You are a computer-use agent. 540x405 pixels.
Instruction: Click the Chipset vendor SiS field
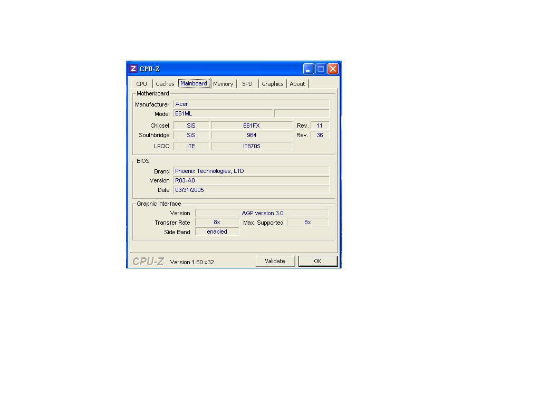pos(191,126)
